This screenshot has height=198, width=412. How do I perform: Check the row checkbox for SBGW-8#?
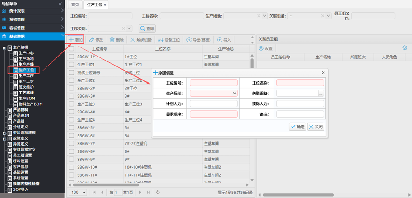pyautogui.click(x=71, y=151)
